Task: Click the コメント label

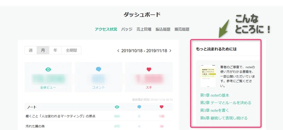Action: point(98,88)
